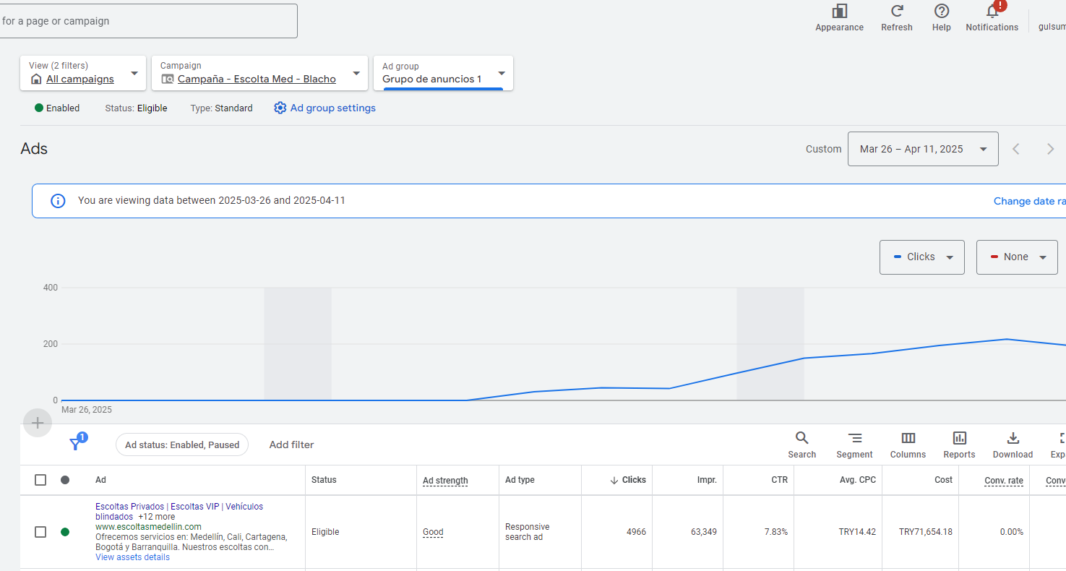Image resolution: width=1066 pixels, height=571 pixels.
Task: Click the Download tool
Action: [1013, 445]
